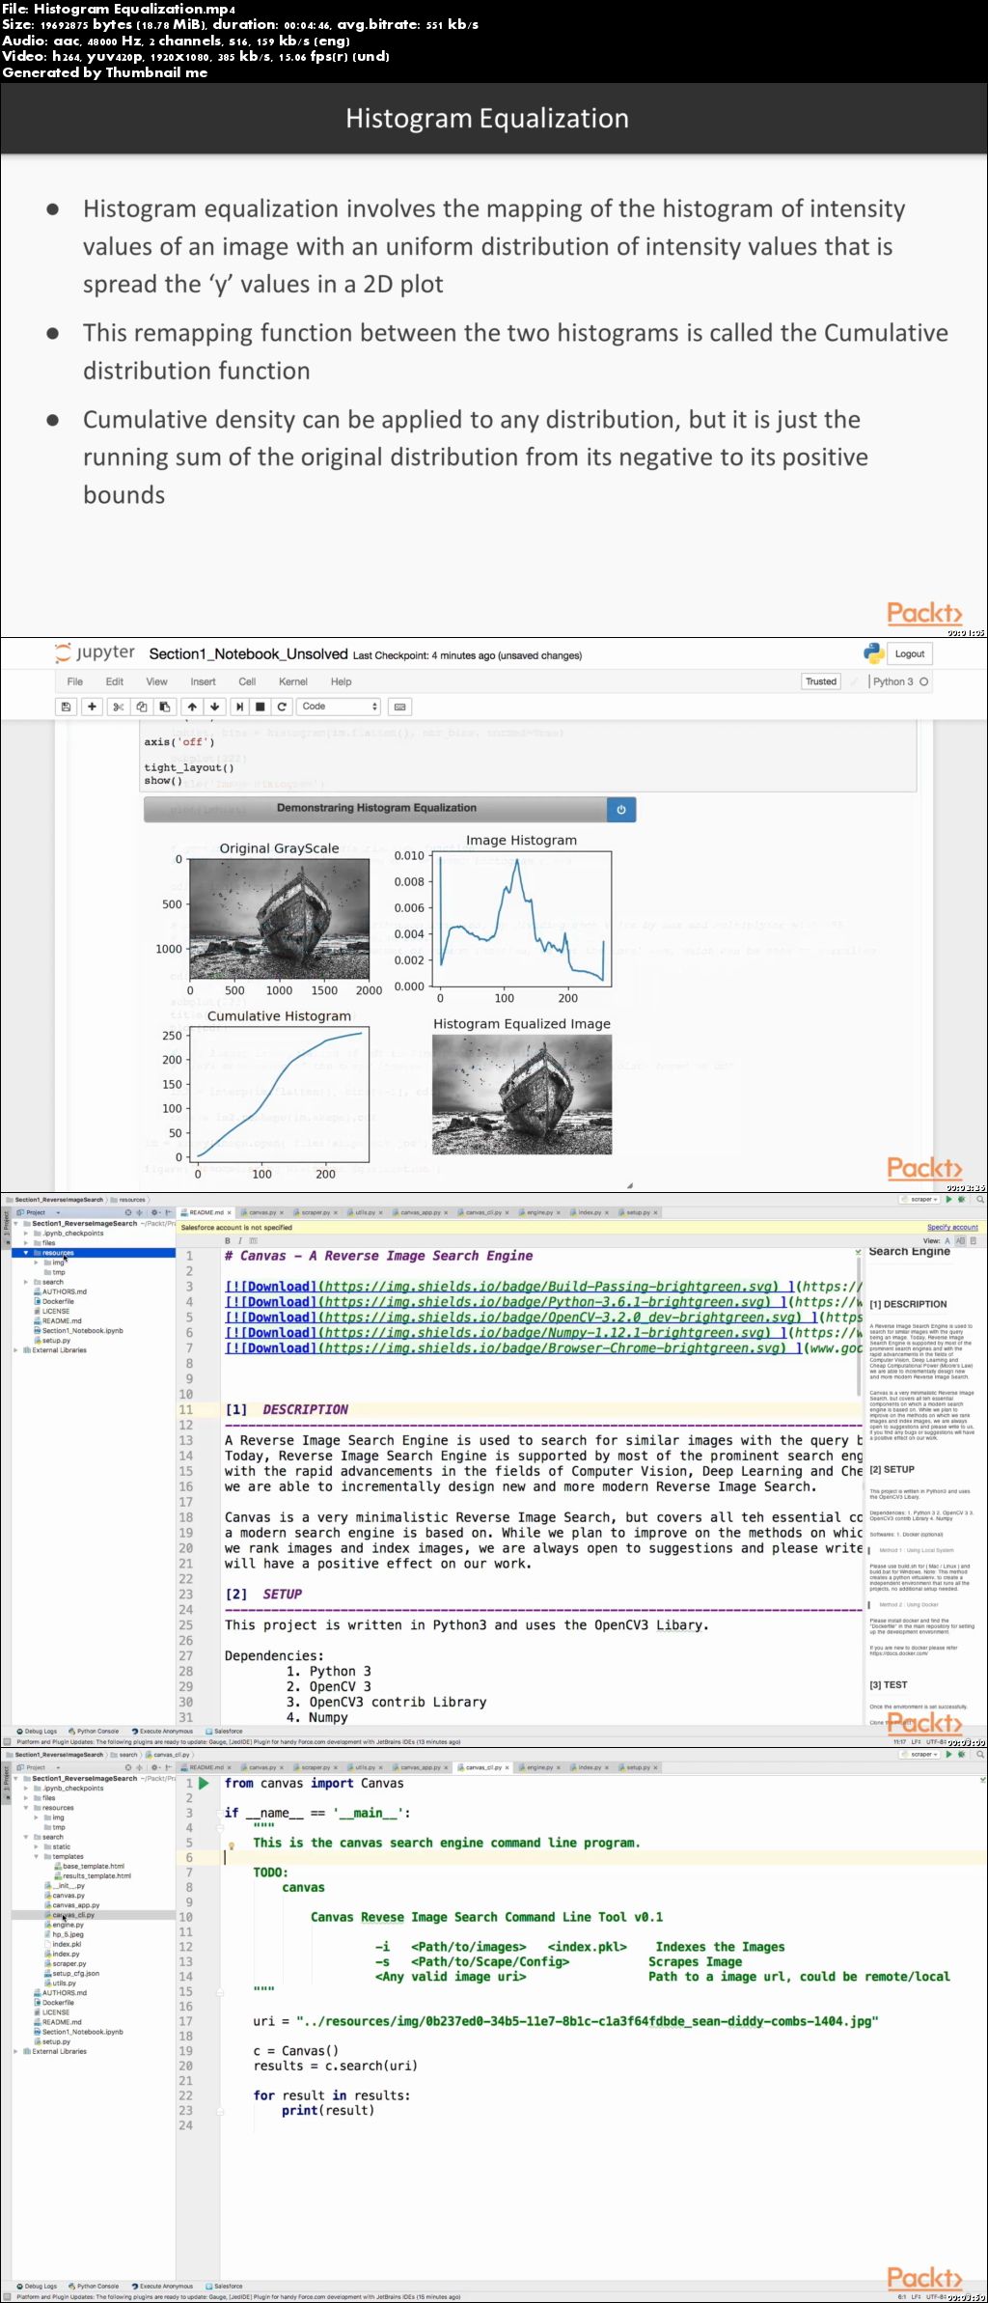The height and width of the screenshot is (2303, 988).
Task: Click the green run icon in README editor frame toolbar
Action: [x=948, y=1200]
